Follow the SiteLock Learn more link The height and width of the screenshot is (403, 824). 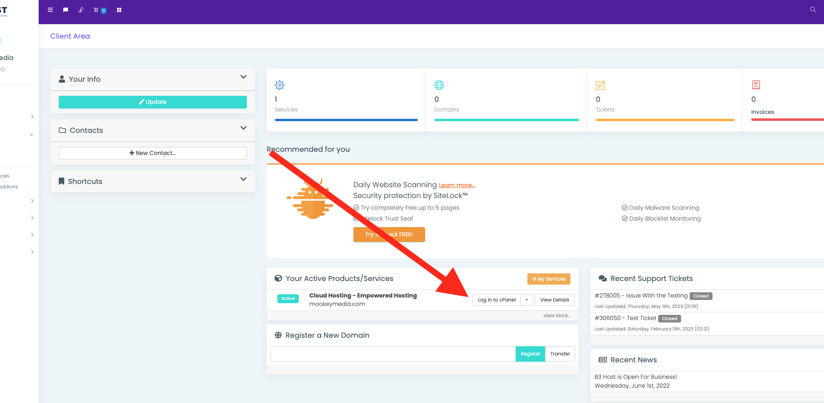pos(457,185)
